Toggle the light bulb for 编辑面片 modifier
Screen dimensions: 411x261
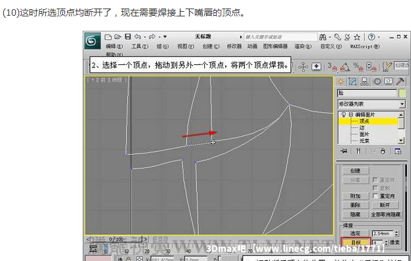(343, 115)
